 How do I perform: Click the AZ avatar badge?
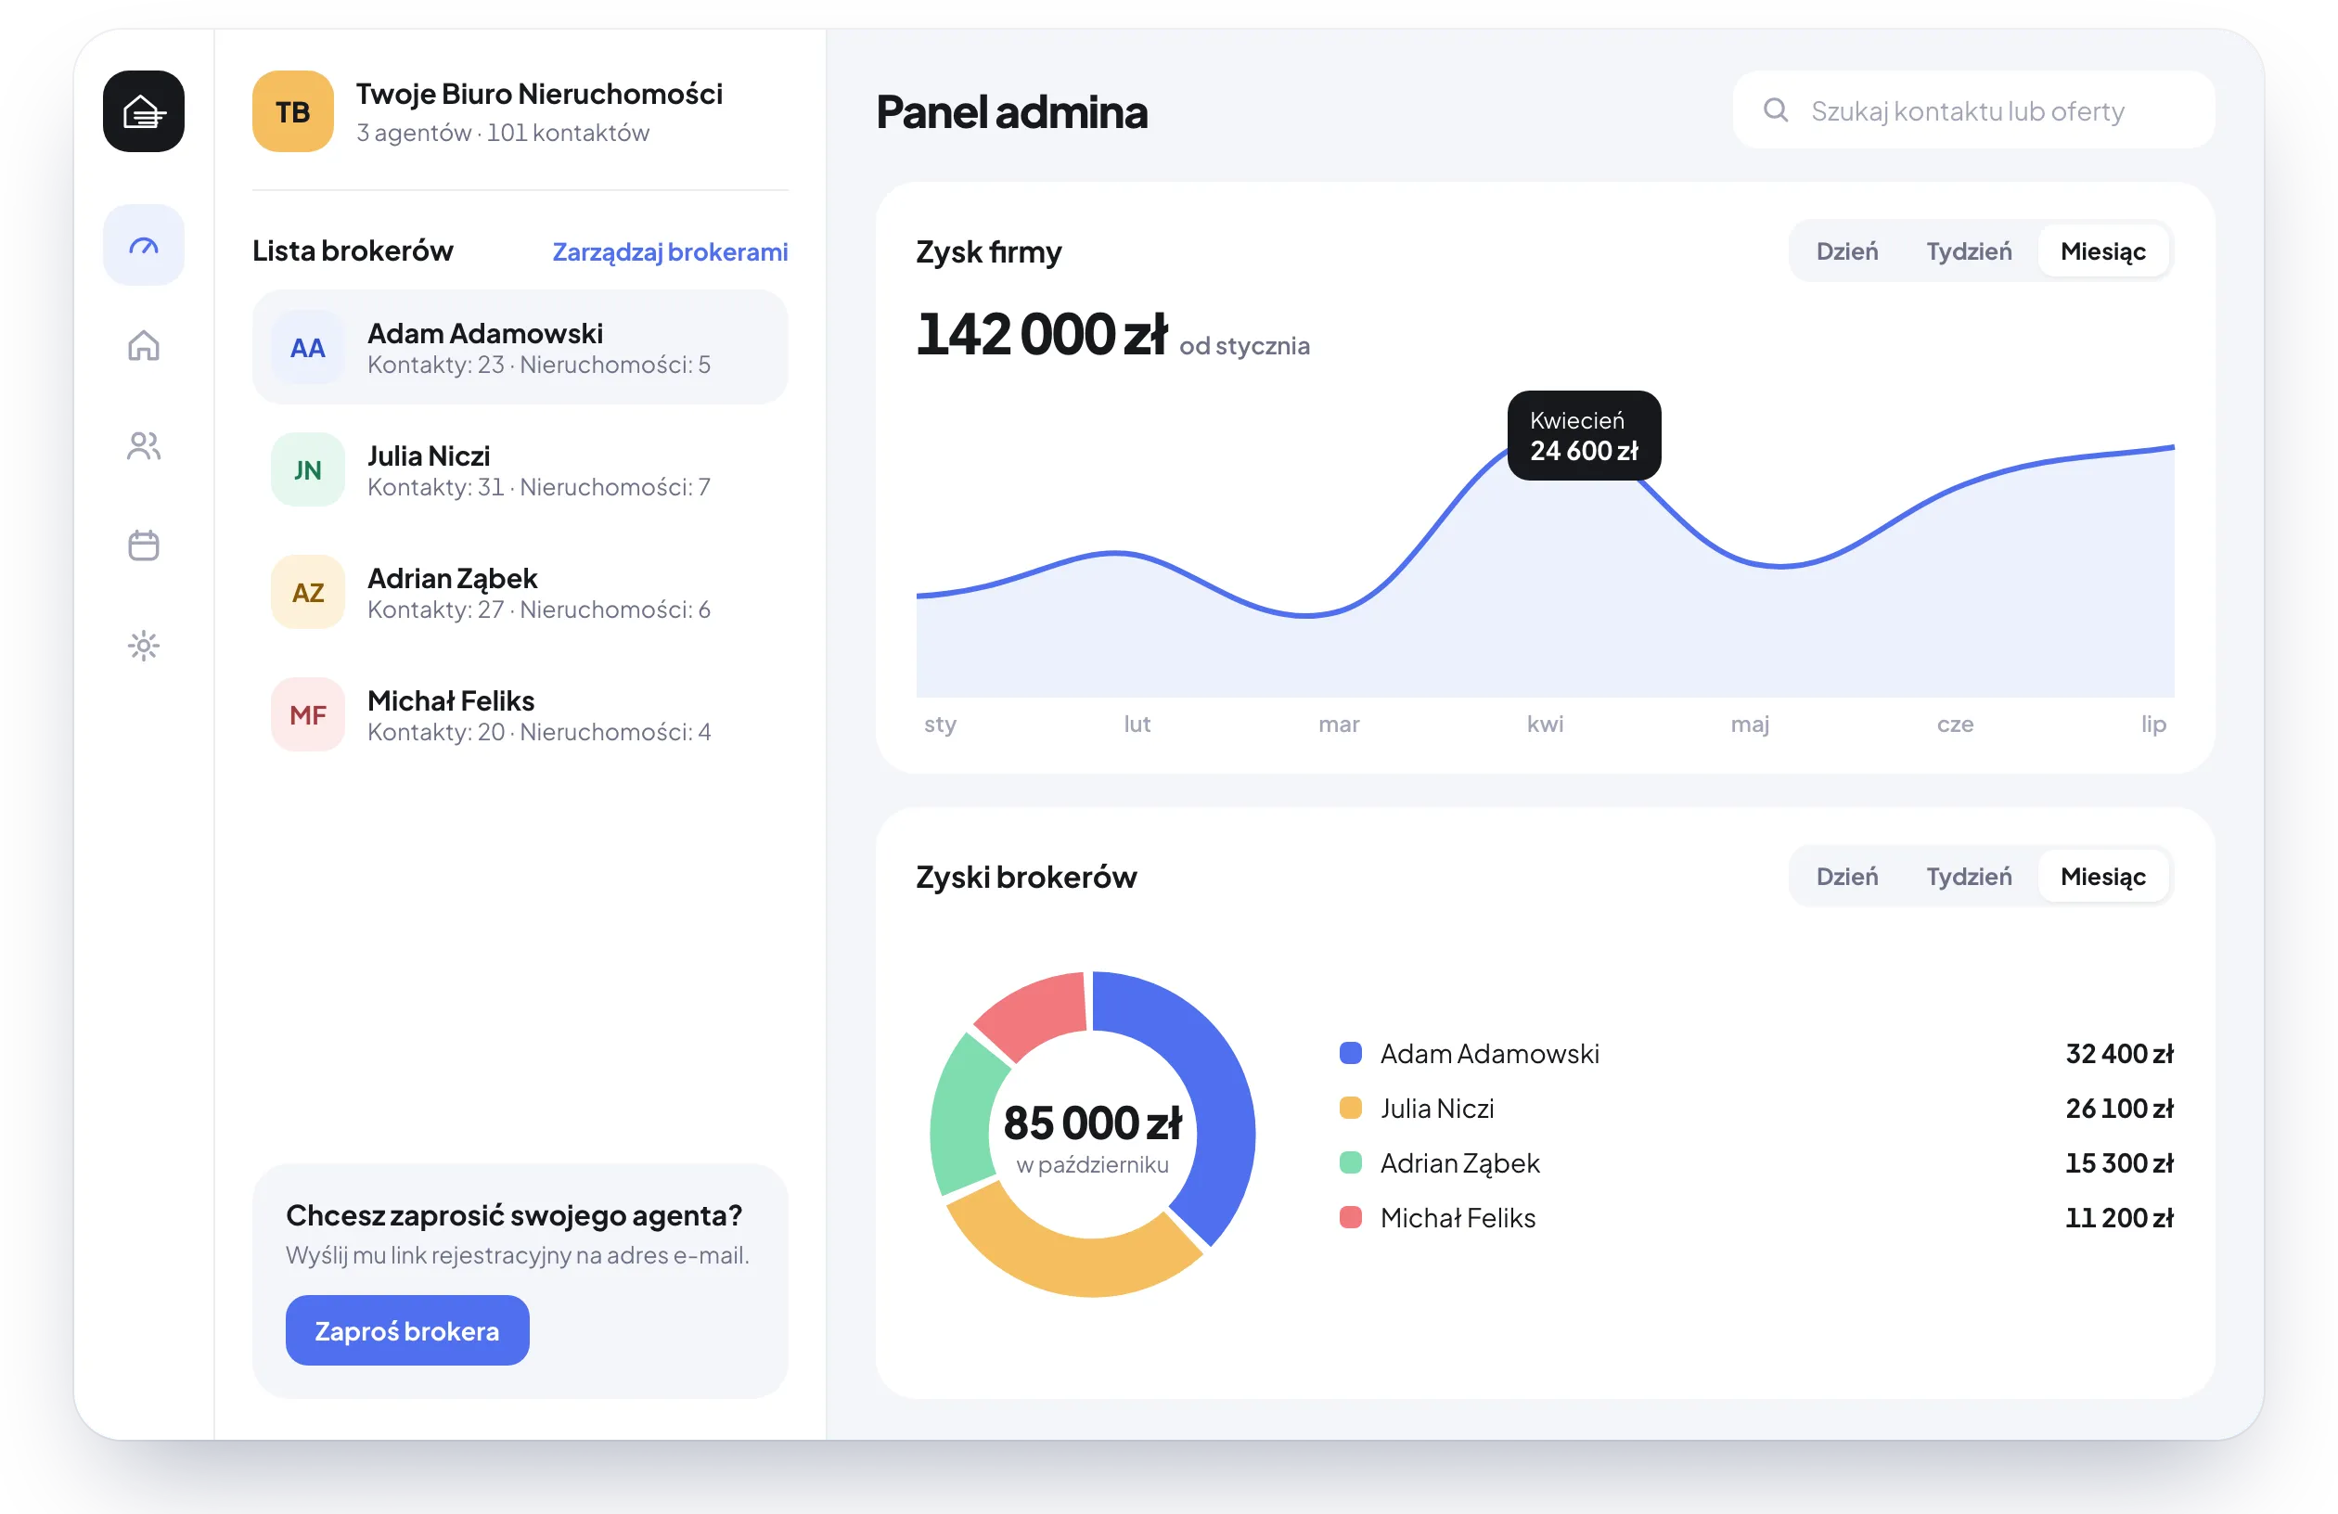coord(307,593)
